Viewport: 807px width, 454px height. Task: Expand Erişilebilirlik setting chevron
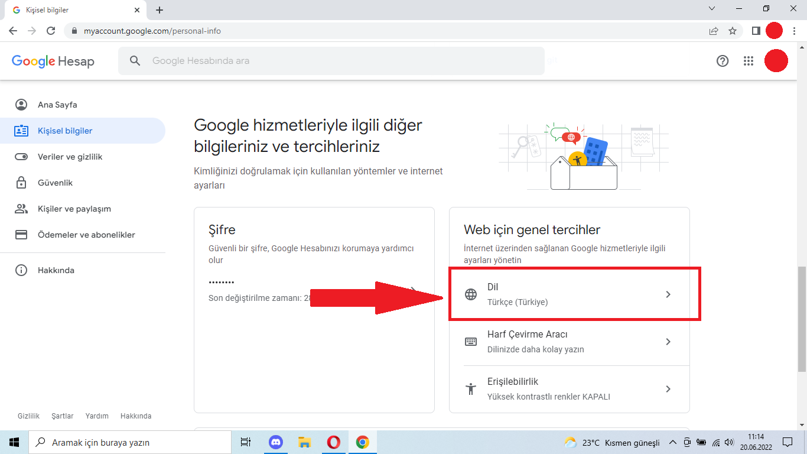click(668, 389)
